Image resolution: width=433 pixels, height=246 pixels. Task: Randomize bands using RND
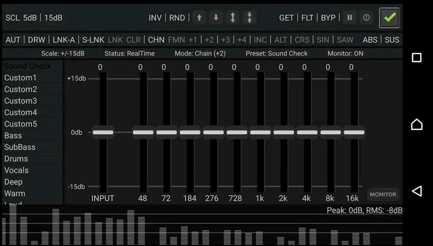[x=177, y=17]
